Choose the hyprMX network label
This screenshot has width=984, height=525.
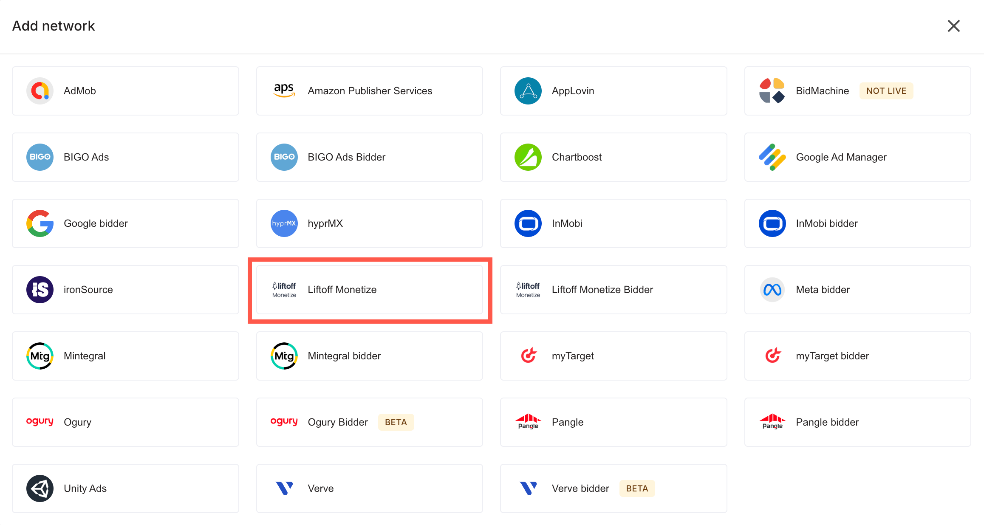point(325,223)
